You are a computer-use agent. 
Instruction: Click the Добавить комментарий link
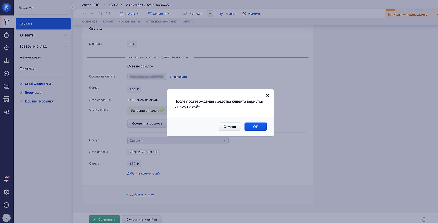pyautogui.click(x=143, y=173)
